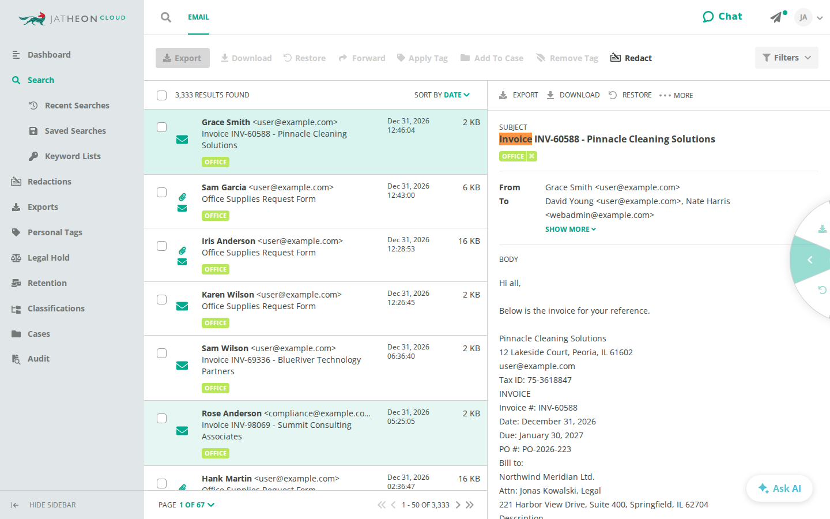Check the Sam Garcia email checkbox
This screenshot has width=830, height=519.
click(x=162, y=192)
